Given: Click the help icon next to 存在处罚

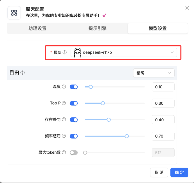Looking at the screenshot, I should [64, 119].
